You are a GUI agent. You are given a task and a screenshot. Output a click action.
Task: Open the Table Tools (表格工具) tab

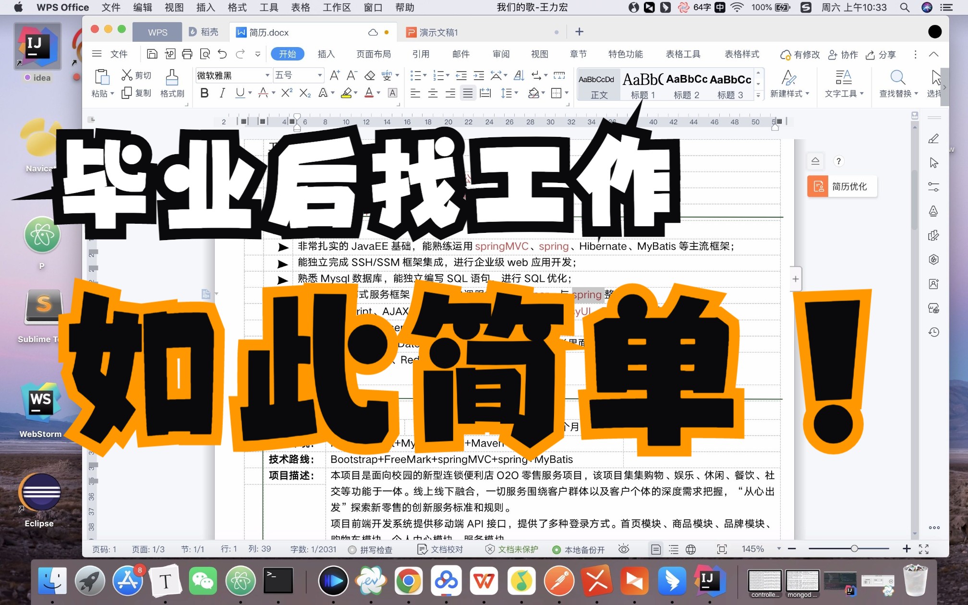(683, 54)
